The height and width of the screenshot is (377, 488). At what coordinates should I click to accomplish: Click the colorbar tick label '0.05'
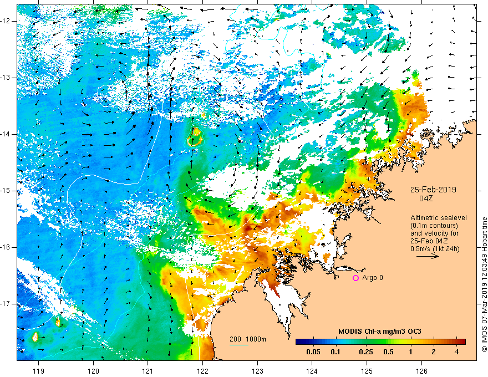pos(313,352)
